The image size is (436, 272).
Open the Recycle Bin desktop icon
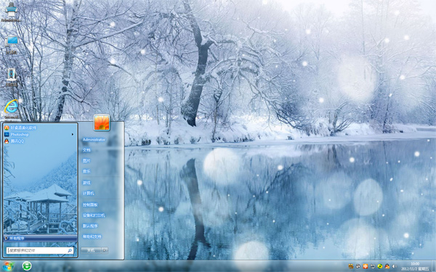[x=11, y=75]
